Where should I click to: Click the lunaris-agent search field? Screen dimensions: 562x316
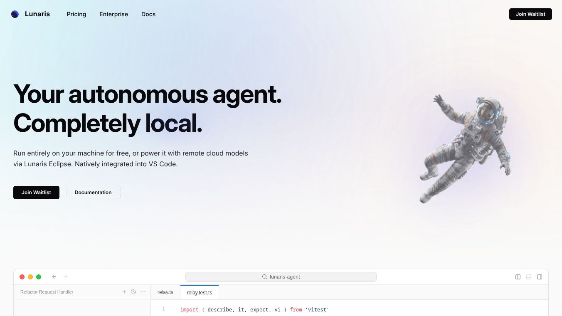[281, 277]
